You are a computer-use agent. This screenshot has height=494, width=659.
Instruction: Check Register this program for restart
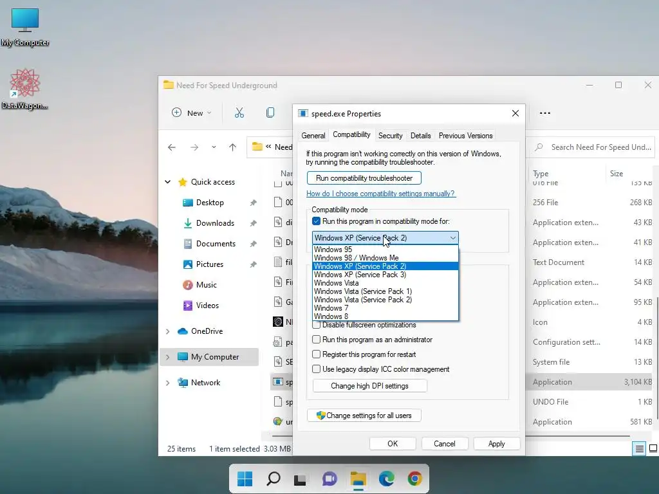[x=317, y=354]
